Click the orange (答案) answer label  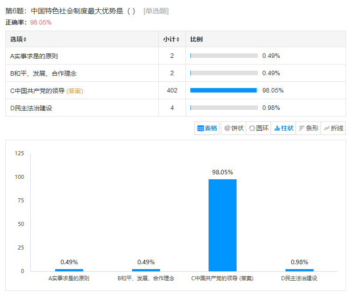tap(75, 91)
